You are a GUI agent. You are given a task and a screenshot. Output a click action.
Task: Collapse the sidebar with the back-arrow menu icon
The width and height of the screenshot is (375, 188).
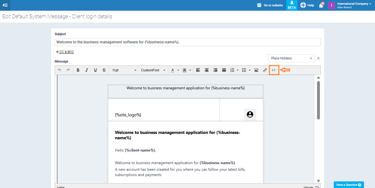(x=5, y=5)
